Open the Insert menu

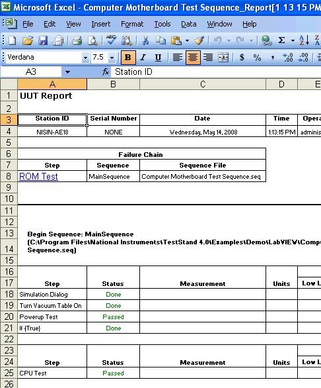pos(101,24)
